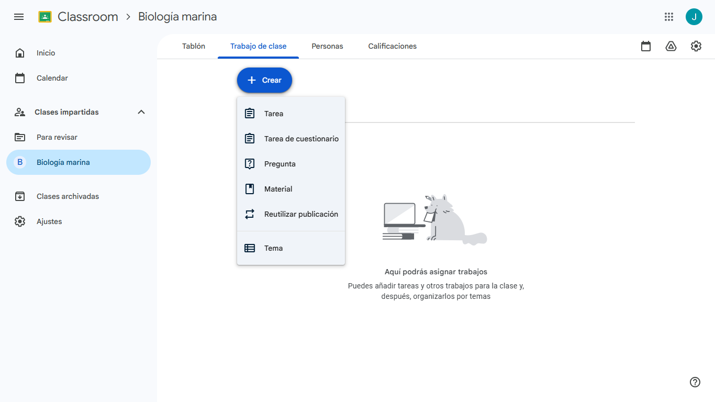Collapse the Clases impartidas section

[x=141, y=111]
